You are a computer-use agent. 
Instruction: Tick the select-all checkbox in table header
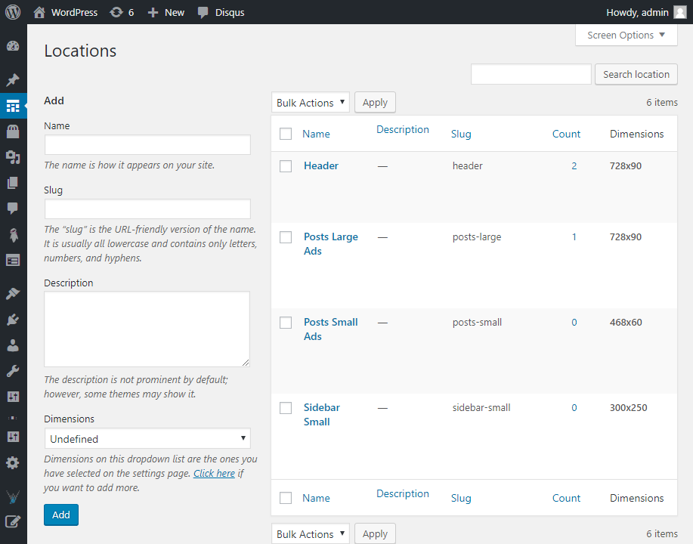(286, 134)
